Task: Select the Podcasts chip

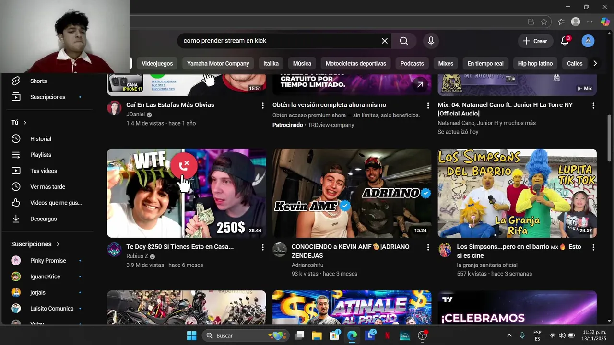Action: (412, 63)
